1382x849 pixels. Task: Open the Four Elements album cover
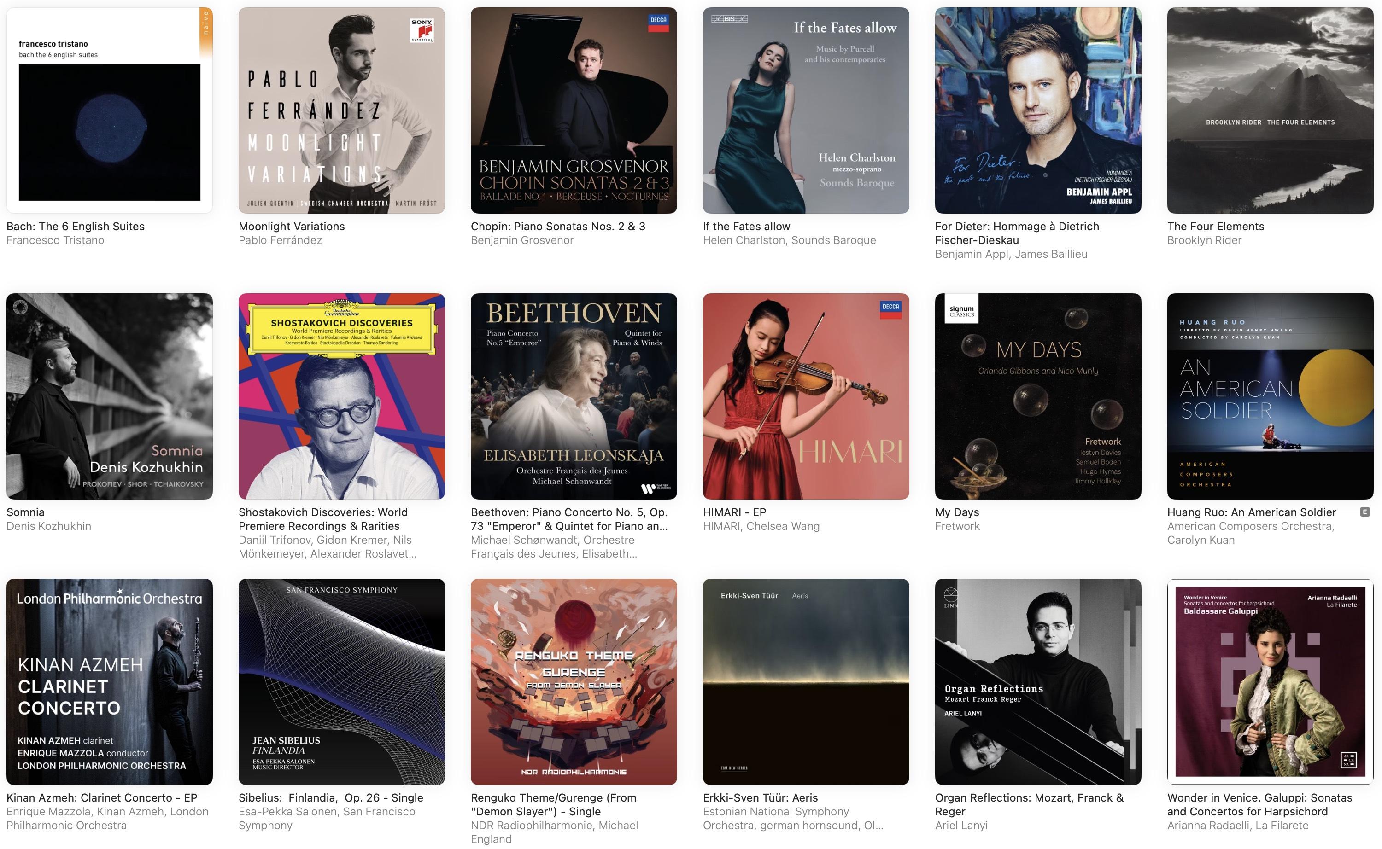[x=1270, y=110]
